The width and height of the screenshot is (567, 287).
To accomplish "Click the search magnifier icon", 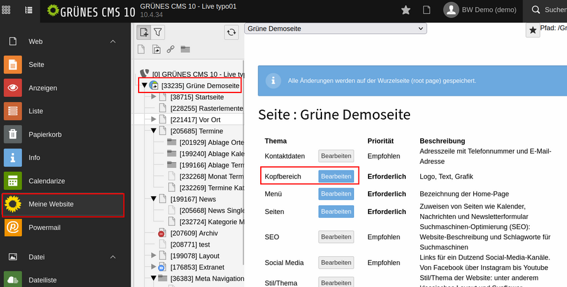I will point(536,10).
